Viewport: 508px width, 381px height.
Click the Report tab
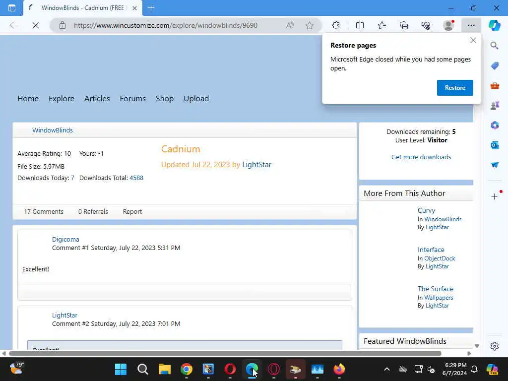coord(132,211)
